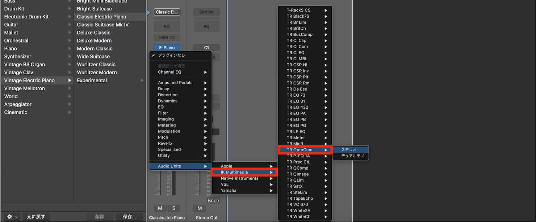Viewport: 536px width, 222px height.
Task: Choose ステレオ for TR OptoCom
Action: [x=351, y=150]
